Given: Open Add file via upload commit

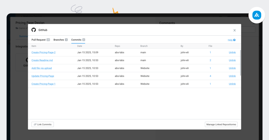Looking at the screenshot, I should pyautogui.click(x=42, y=68).
